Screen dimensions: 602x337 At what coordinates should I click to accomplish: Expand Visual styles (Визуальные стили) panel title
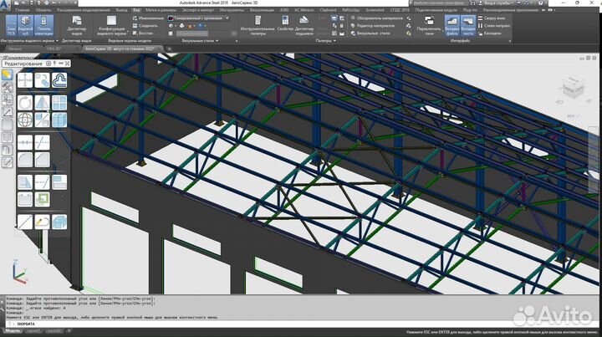coord(200,41)
